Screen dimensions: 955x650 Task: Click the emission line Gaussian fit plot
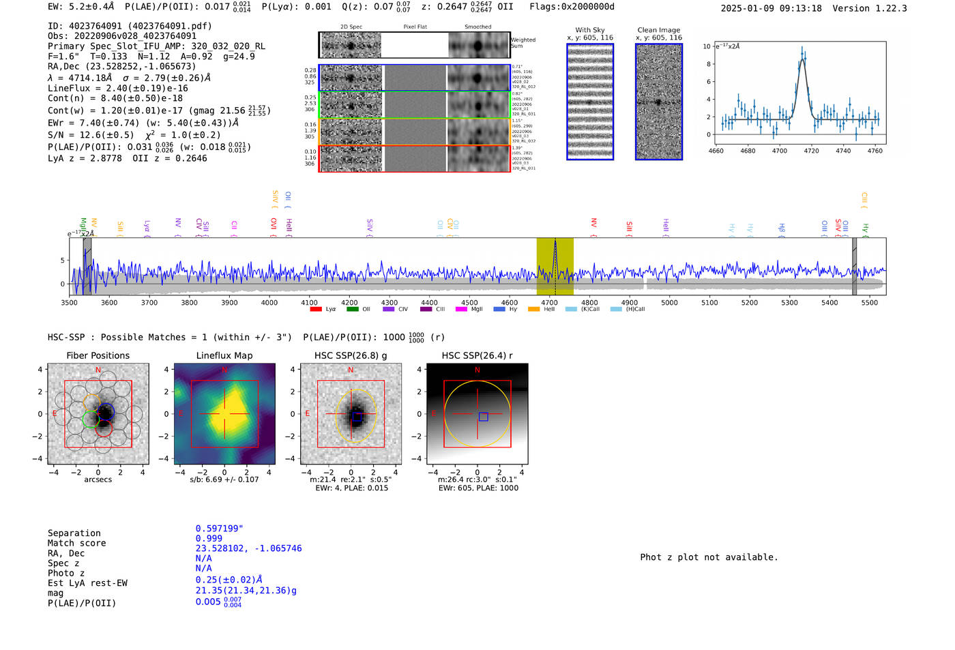tap(800, 93)
